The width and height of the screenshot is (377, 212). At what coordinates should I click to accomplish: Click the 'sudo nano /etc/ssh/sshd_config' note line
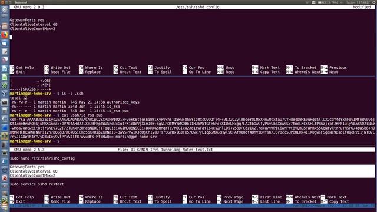pyautogui.click(x=42, y=158)
